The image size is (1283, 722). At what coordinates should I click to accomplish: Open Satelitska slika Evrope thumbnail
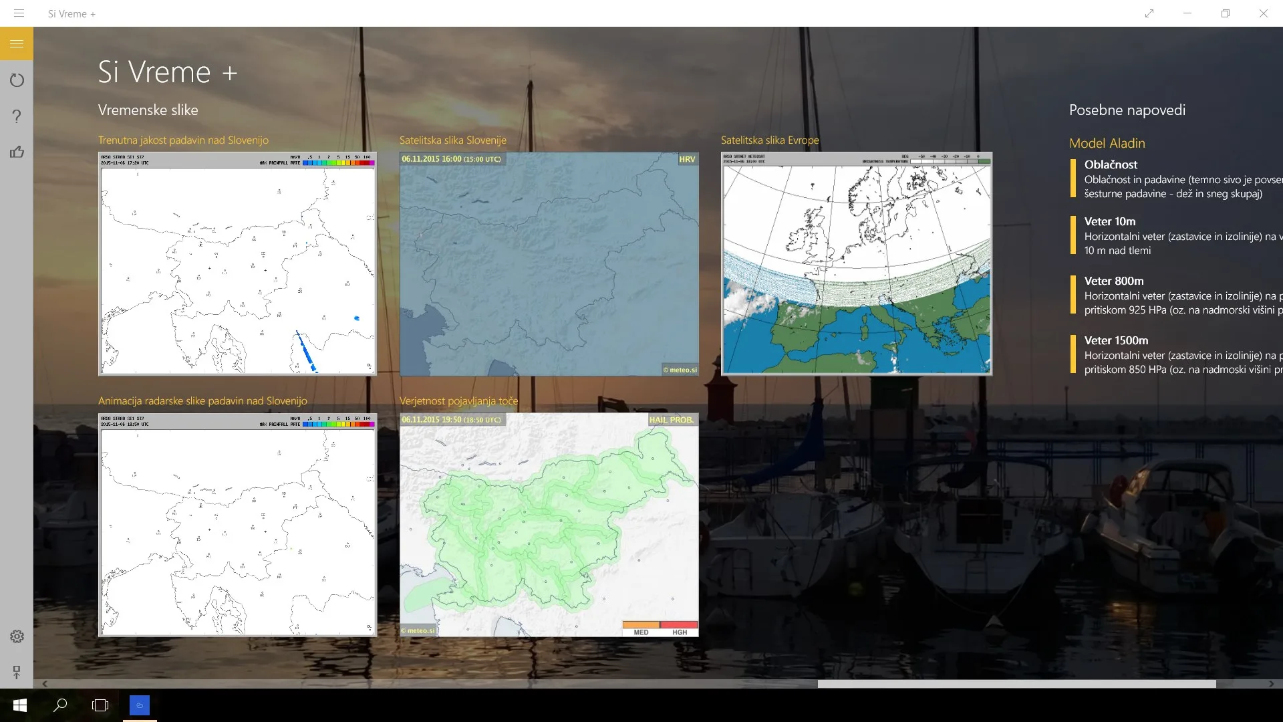[857, 263]
